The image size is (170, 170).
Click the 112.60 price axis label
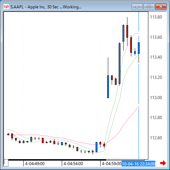[x=156, y=138]
